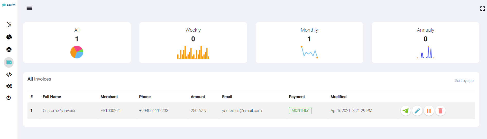The height and width of the screenshot is (139, 487).
Task: Send the invoice with paper plane button
Action: point(406,111)
